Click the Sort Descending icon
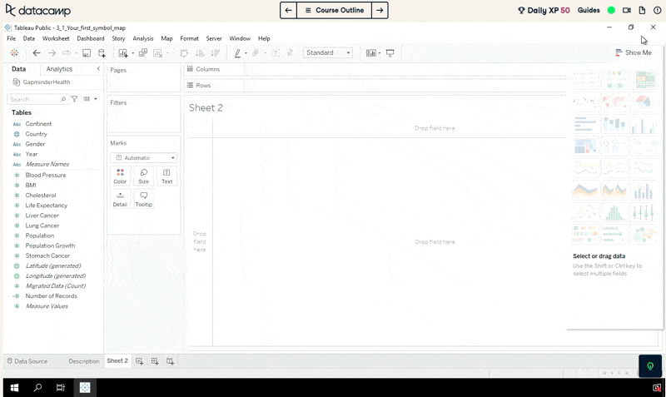The image size is (666, 397). 216,53
